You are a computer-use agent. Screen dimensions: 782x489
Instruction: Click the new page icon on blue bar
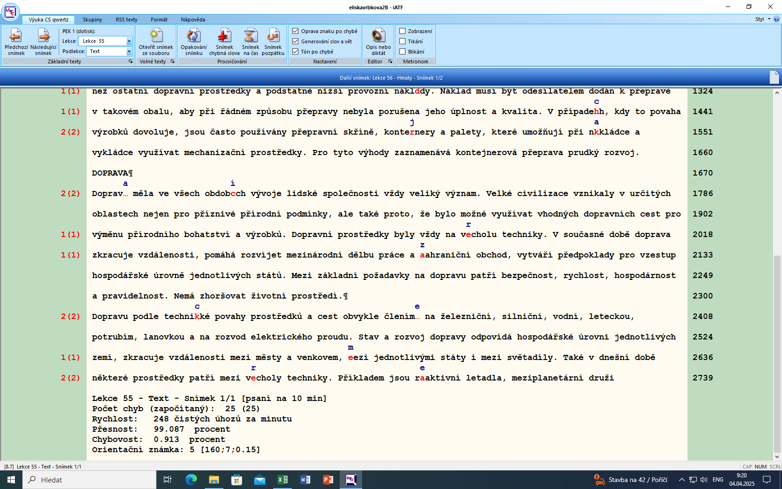(774, 77)
